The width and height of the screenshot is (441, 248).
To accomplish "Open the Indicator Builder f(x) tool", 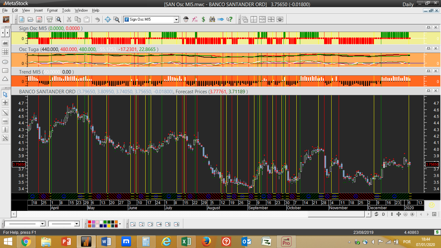I will click(x=195, y=19).
